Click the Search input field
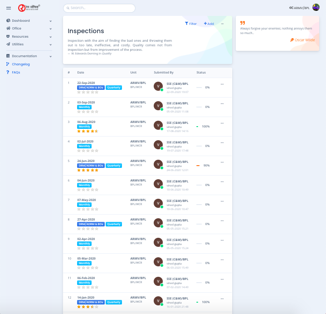Screen dimensions: 326x314 coord(99,8)
